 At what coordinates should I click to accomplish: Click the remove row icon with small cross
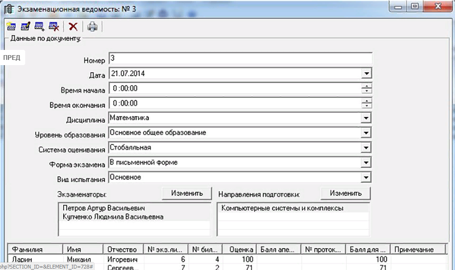[54, 27]
